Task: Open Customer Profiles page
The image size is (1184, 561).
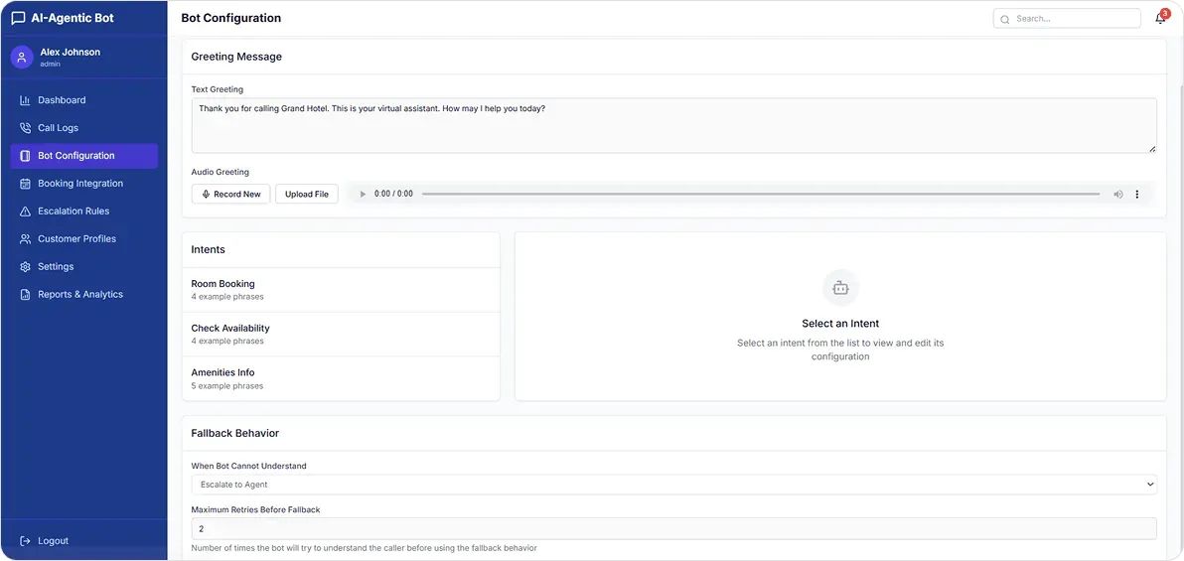Action: (77, 239)
